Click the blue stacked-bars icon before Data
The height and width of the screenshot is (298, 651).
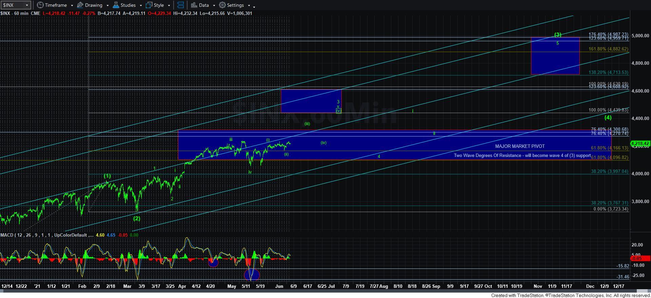point(181,5)
